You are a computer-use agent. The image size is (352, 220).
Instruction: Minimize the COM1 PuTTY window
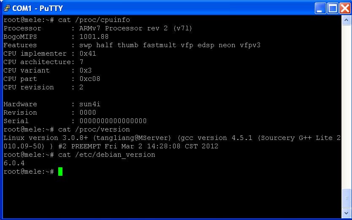[320, 8]
